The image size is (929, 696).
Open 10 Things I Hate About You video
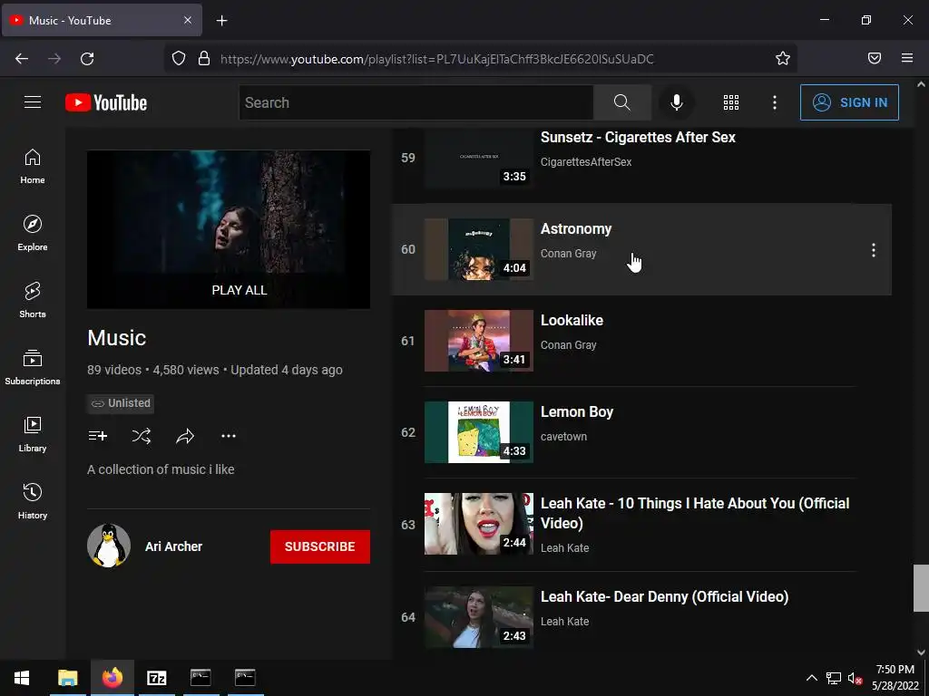click(695, 513)
